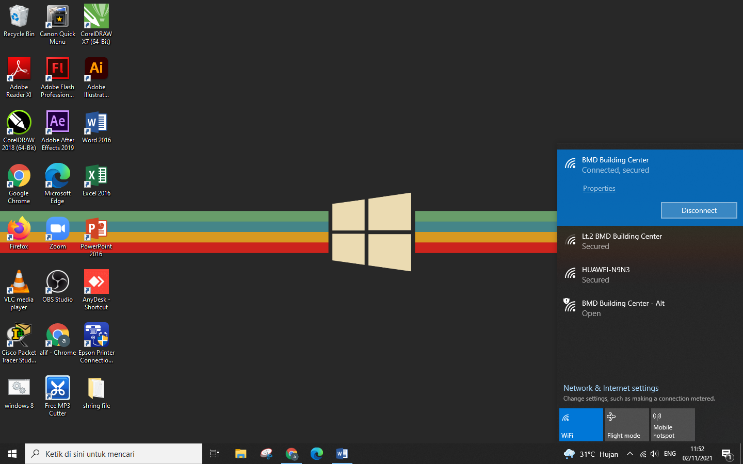743x464 pixels.
Task: Open Microsoft Edge from taskbar
Action: coord(317,454)
